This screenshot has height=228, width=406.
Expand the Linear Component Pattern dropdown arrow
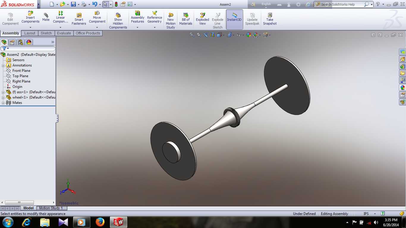click(x=61, y=27)
